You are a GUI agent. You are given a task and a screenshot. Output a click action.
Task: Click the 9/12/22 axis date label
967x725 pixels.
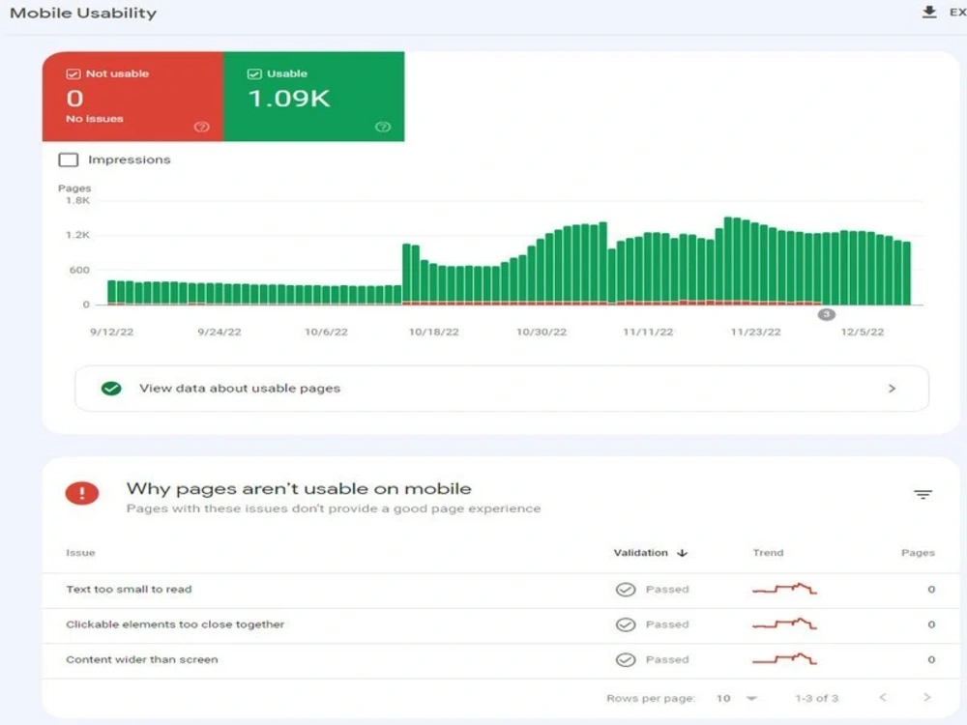111,333
